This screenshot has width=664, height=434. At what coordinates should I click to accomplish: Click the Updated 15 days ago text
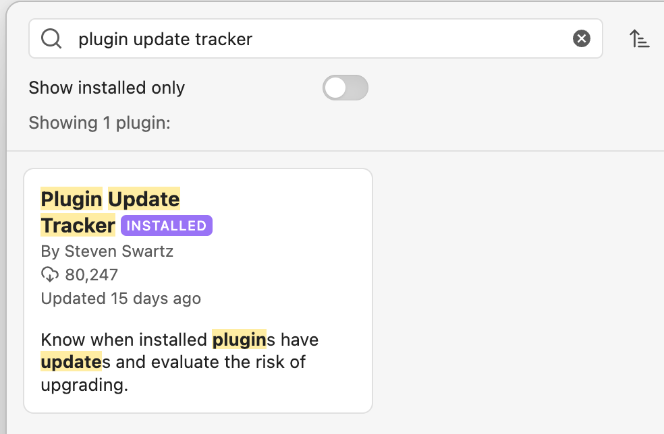[121, 299]
